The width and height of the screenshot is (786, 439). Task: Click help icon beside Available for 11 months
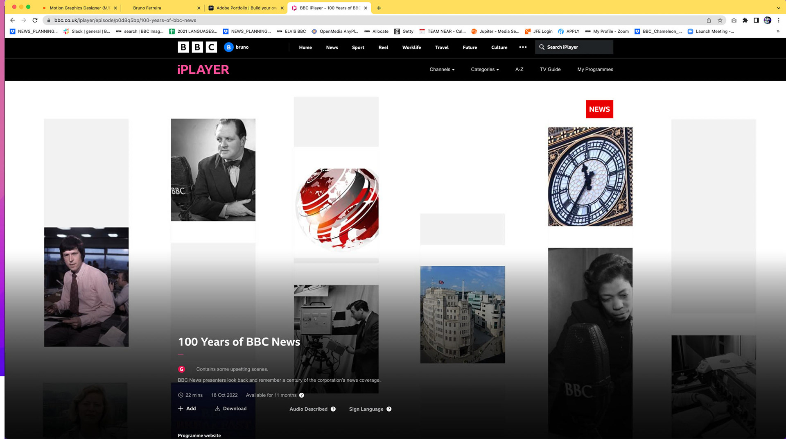tap(302, 395)
